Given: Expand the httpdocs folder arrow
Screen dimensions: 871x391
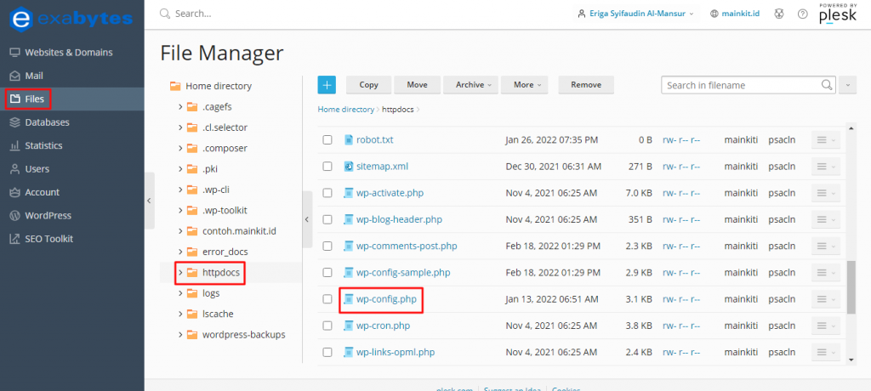Looking at the screenshot, I should coord(180,272).
